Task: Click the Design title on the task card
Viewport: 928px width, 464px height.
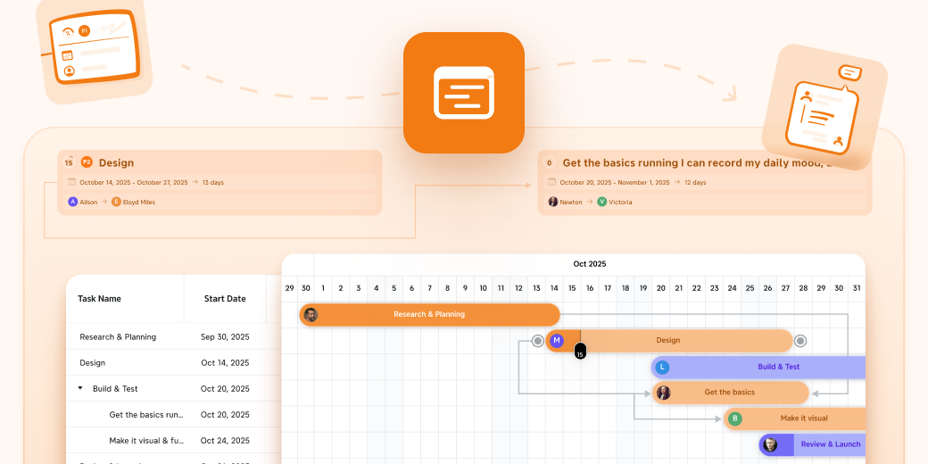Action: coord(116,162)
